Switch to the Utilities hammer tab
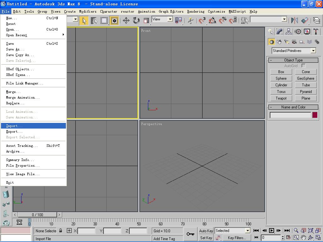The image size is (323, 242). [x=316, y=32]
